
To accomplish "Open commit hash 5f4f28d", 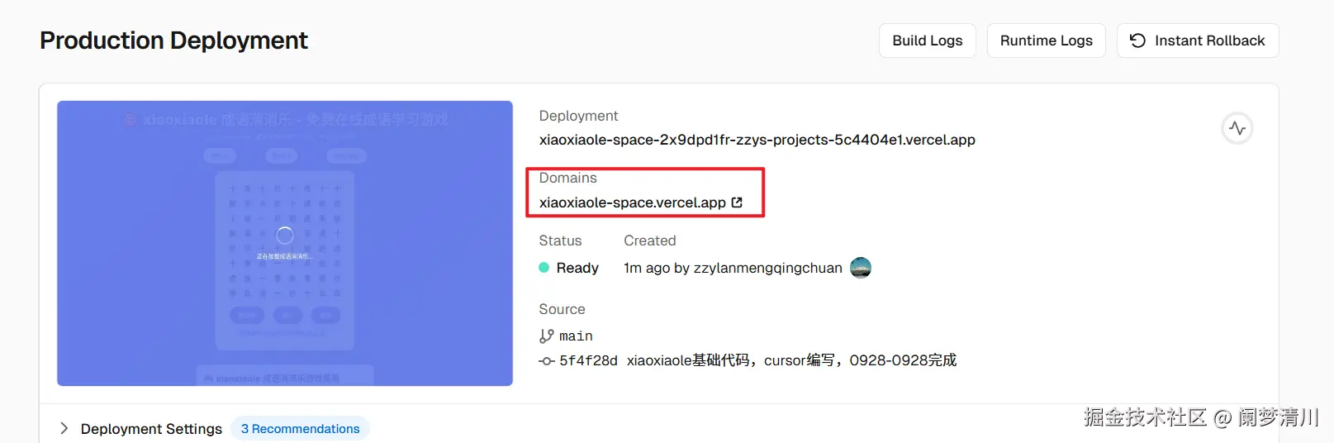I will 588,360.
